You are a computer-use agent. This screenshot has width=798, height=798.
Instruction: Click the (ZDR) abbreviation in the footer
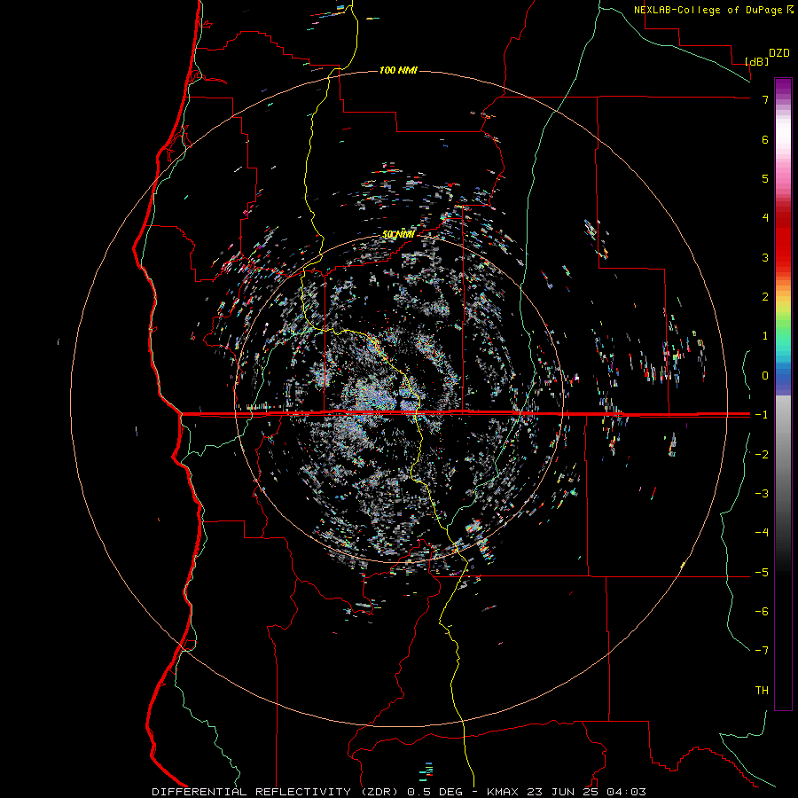pos(379,792)
